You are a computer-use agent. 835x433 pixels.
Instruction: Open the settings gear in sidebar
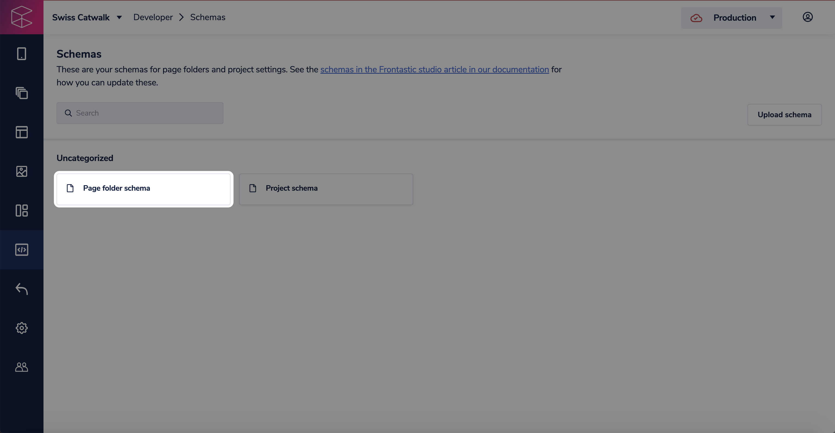[21, 328]
